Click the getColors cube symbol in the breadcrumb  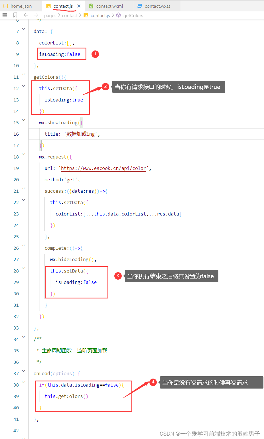point(118,15)
